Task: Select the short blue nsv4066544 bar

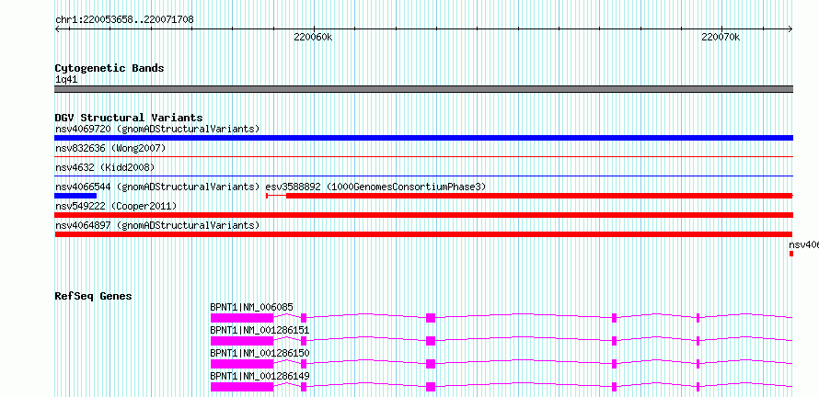Action: pyautogui.click(x=75, y=196)
